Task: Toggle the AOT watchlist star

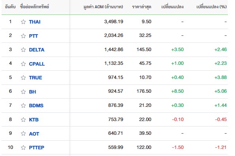Action: (x=23, y=133)
